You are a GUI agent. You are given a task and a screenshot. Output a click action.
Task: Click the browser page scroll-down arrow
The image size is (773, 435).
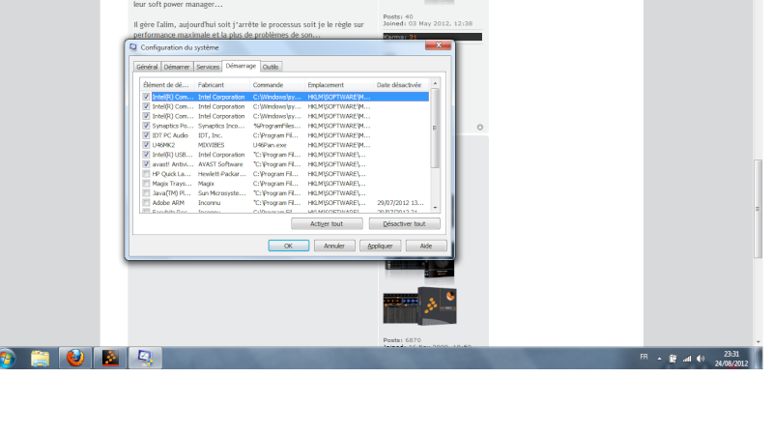pyautogui.click(x=759, y=341)
